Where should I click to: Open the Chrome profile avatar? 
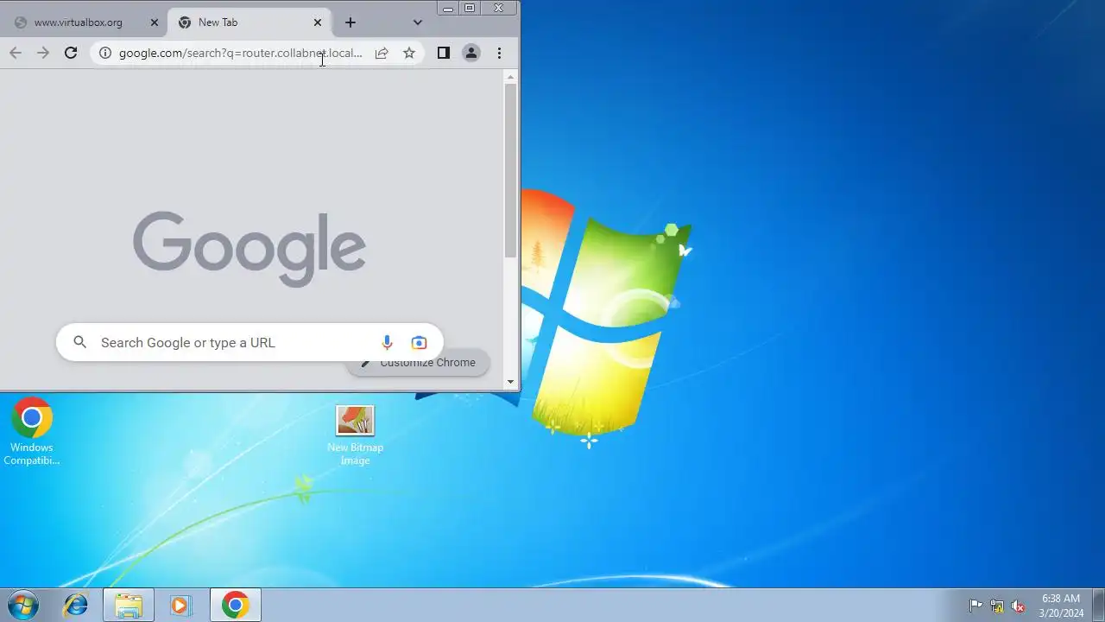[x=471, y=53]
